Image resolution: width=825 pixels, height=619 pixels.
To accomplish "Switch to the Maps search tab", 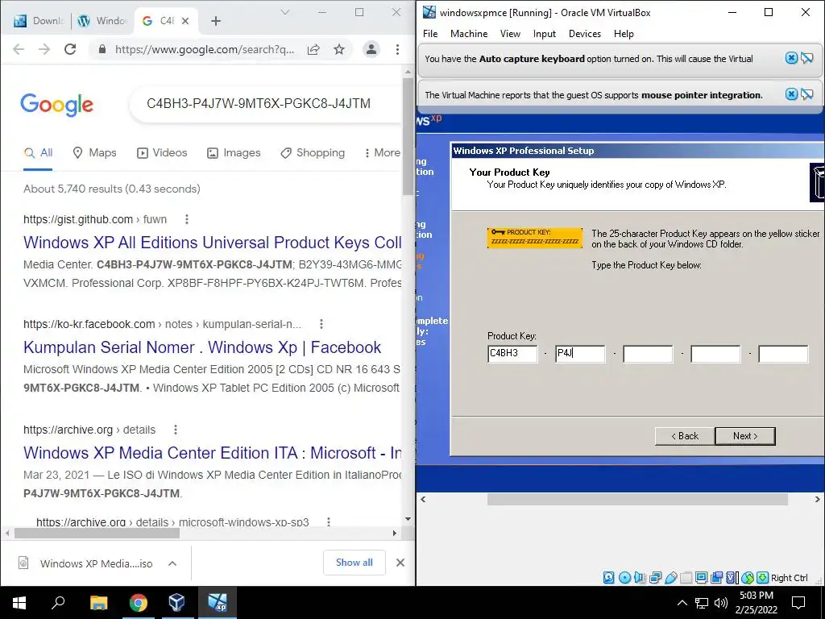I will 95,152.
